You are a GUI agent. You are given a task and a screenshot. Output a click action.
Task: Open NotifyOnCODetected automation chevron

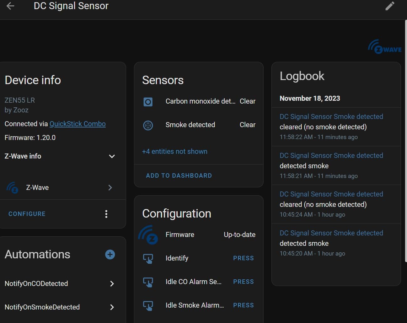coord(112,283)
